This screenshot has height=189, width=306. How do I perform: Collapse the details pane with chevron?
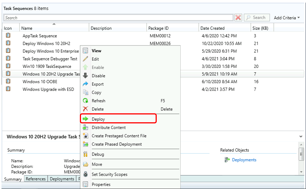pos(301,136)
